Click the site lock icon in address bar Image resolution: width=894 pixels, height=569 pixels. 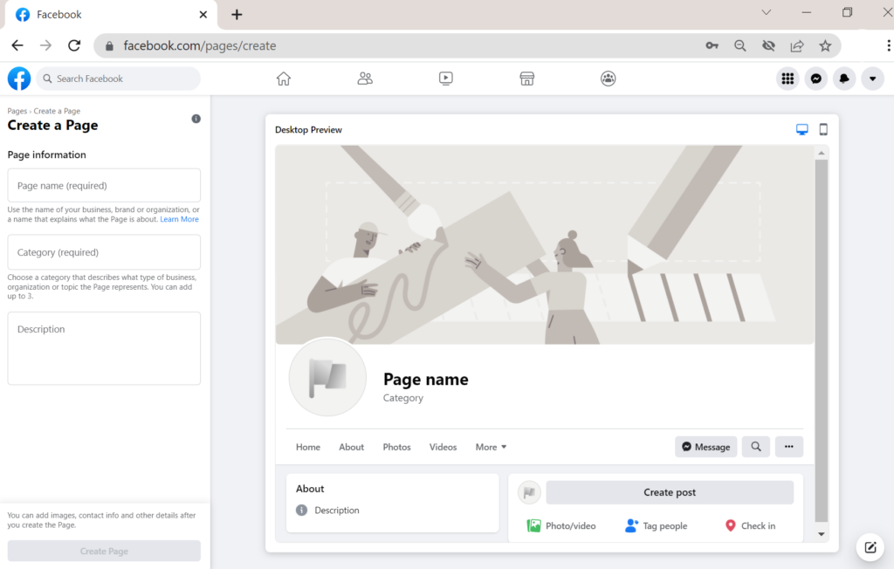[x=109, y=45]
